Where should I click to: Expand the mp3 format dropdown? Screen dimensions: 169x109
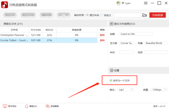[x=126, y=90]
